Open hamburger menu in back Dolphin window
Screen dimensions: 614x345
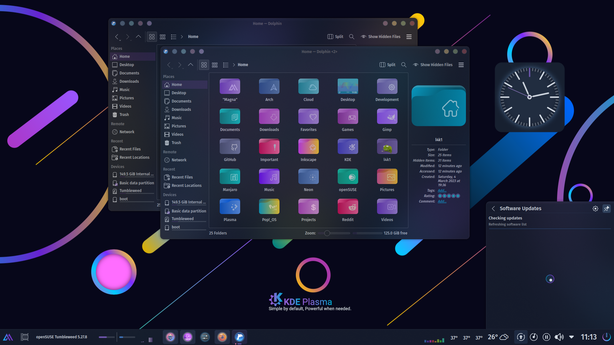(x=409, y=37)
